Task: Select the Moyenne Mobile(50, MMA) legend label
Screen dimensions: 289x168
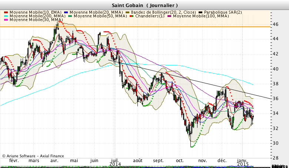Action: pos(100,16)
